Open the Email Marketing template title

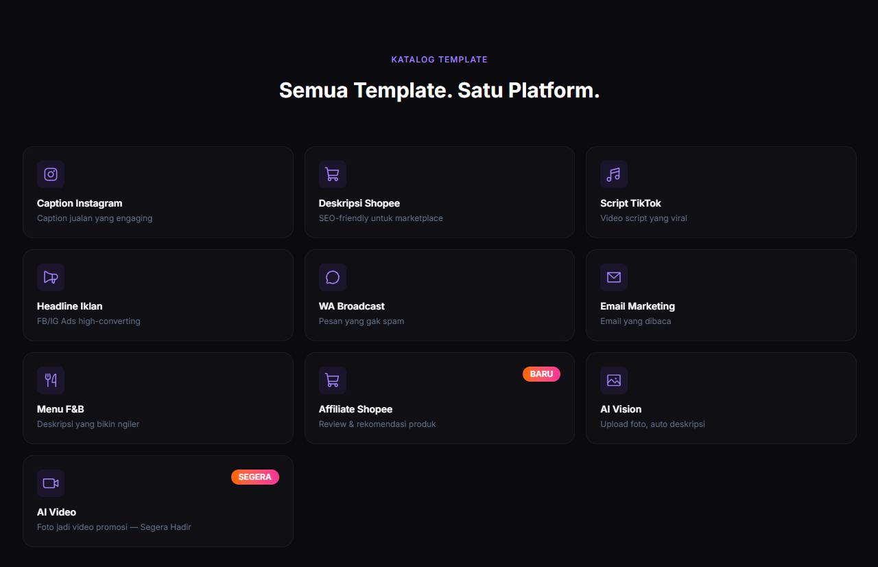638,306
